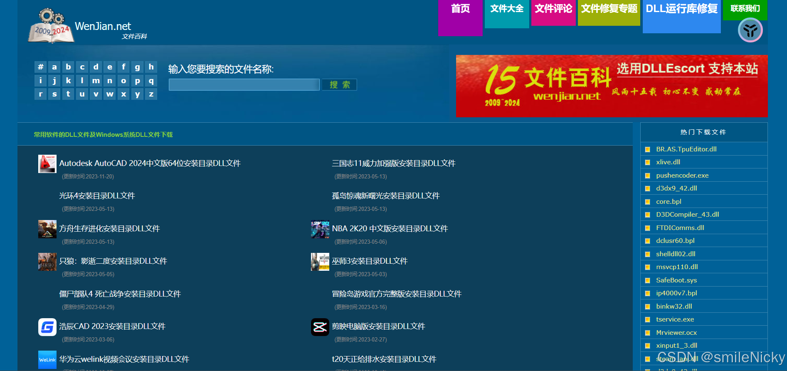Open Autodesk AutoCAD 2024 DLL files link
The image size is (787, 371).
[x=150, y=163]
